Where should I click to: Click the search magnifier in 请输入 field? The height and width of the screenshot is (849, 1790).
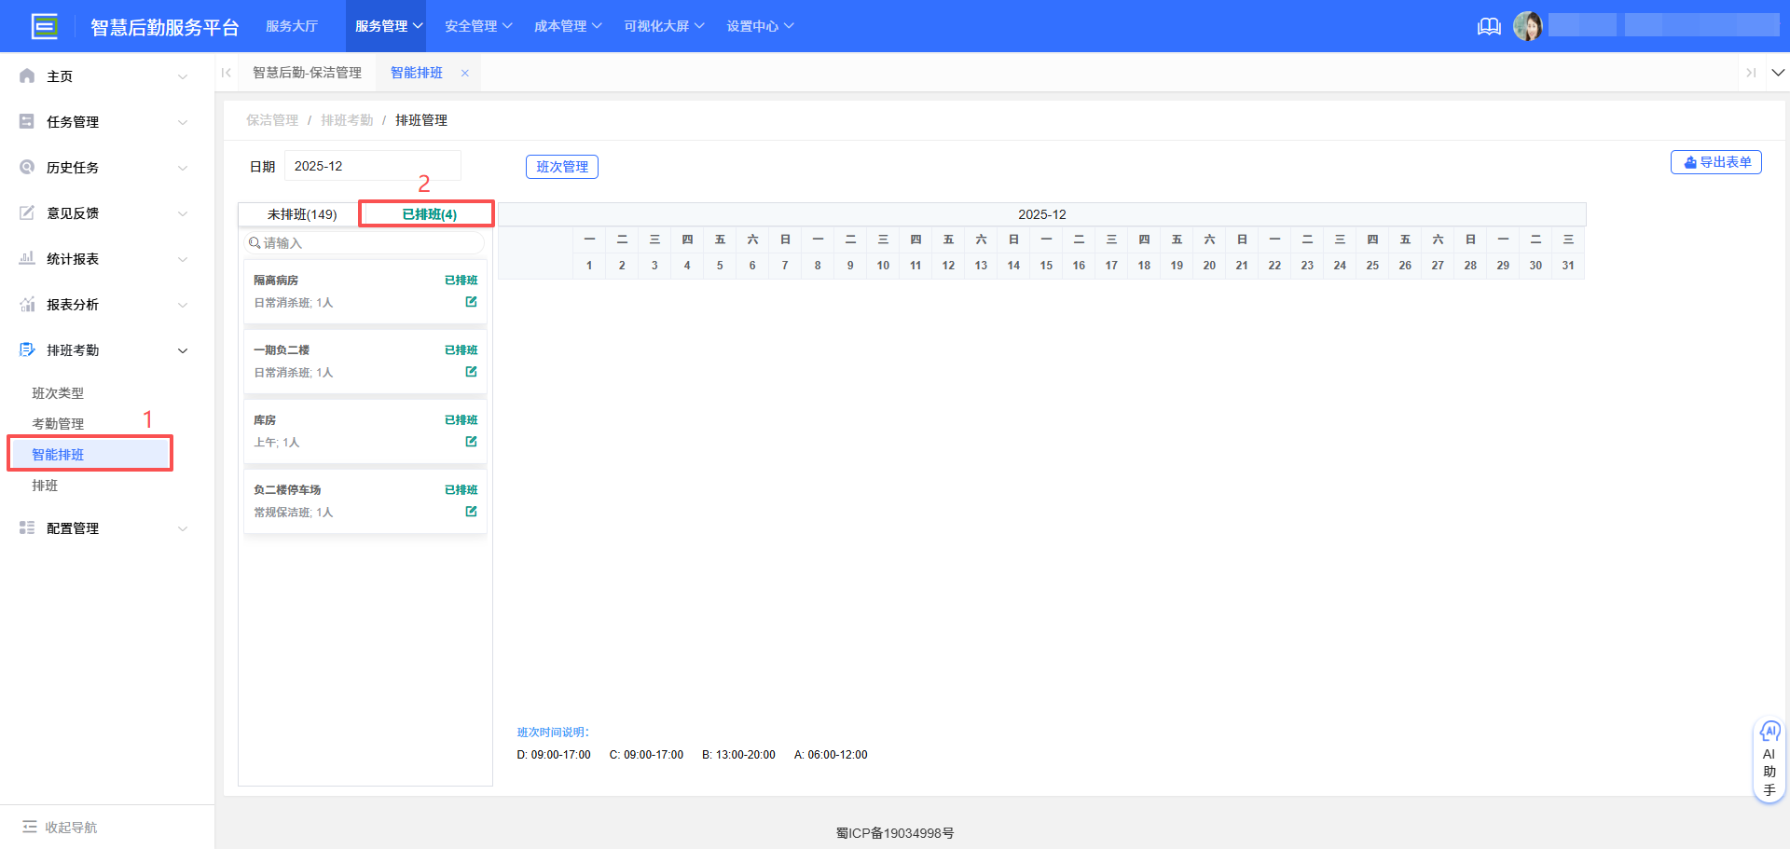254,242
